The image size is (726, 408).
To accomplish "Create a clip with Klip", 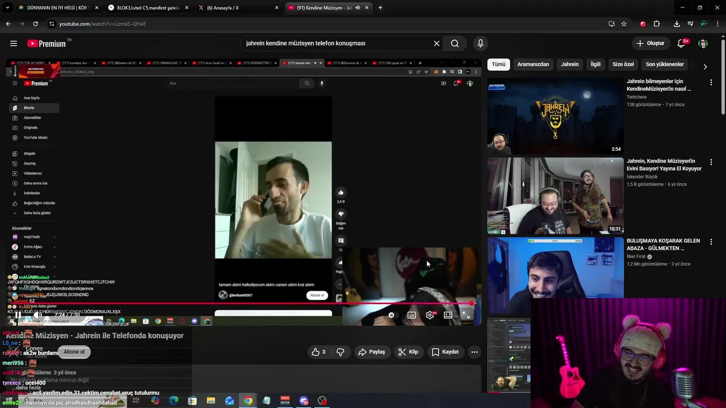I will (x=408, y=352).
